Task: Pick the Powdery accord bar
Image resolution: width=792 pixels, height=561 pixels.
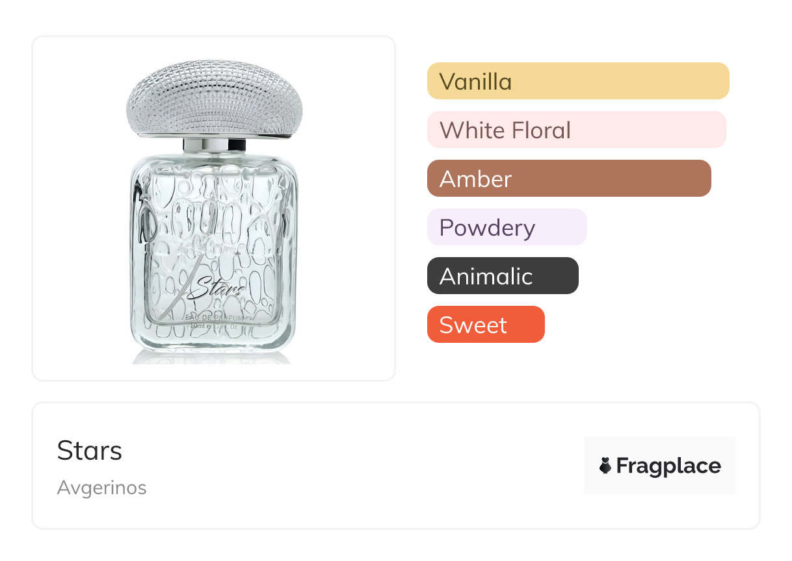Action: tap(507, 227)
